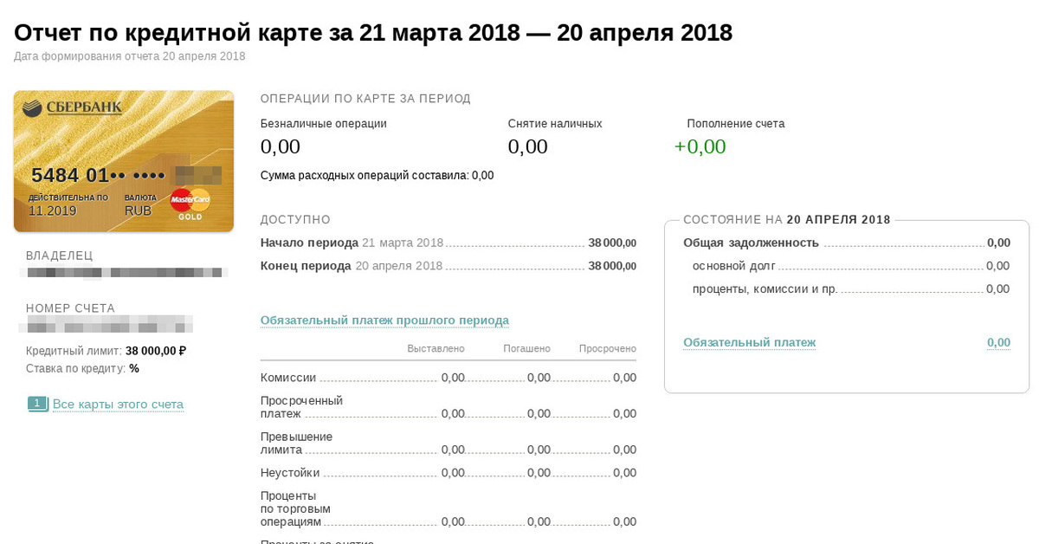
Task: Open the 'Все карты этого счета' link
Action: pyautogui.click(x=118, y=405)
